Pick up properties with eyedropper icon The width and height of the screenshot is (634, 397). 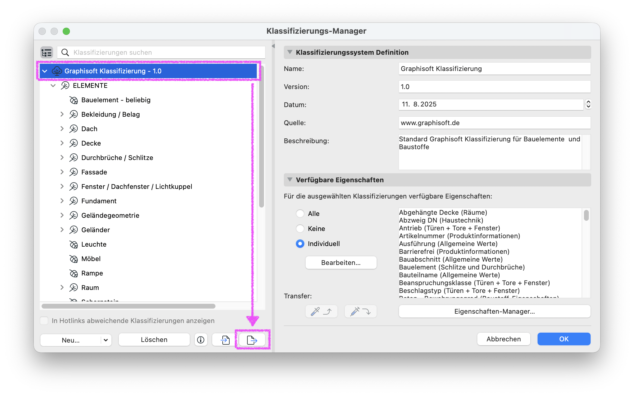321,311
